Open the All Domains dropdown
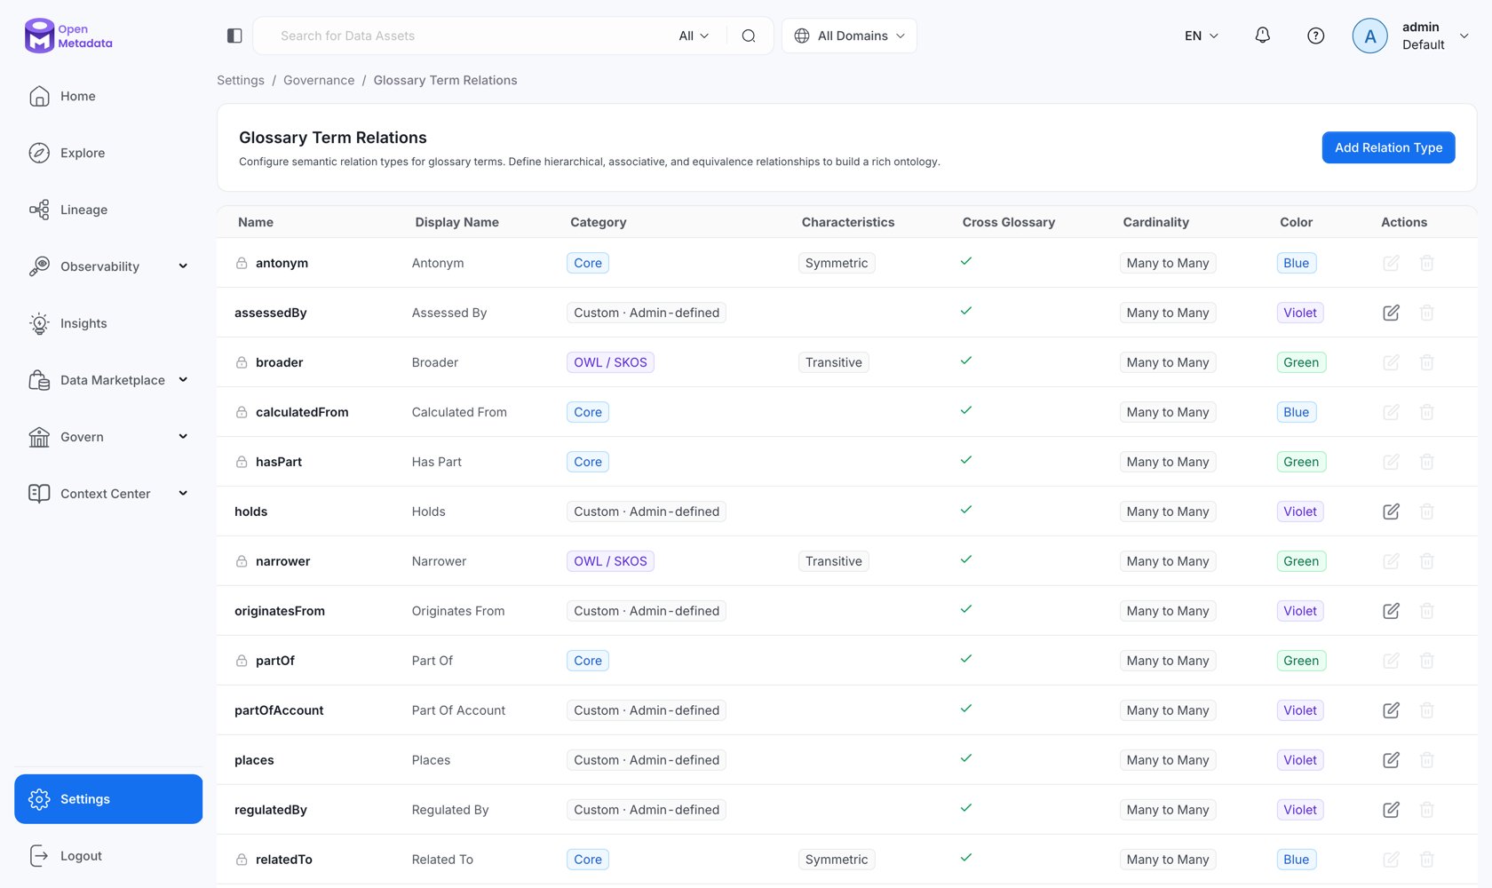The width and height of the screenshot is (1492, 888). pos(849,36)
